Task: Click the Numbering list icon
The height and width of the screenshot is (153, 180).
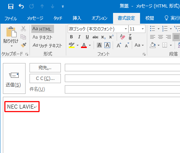Action: 165,29
